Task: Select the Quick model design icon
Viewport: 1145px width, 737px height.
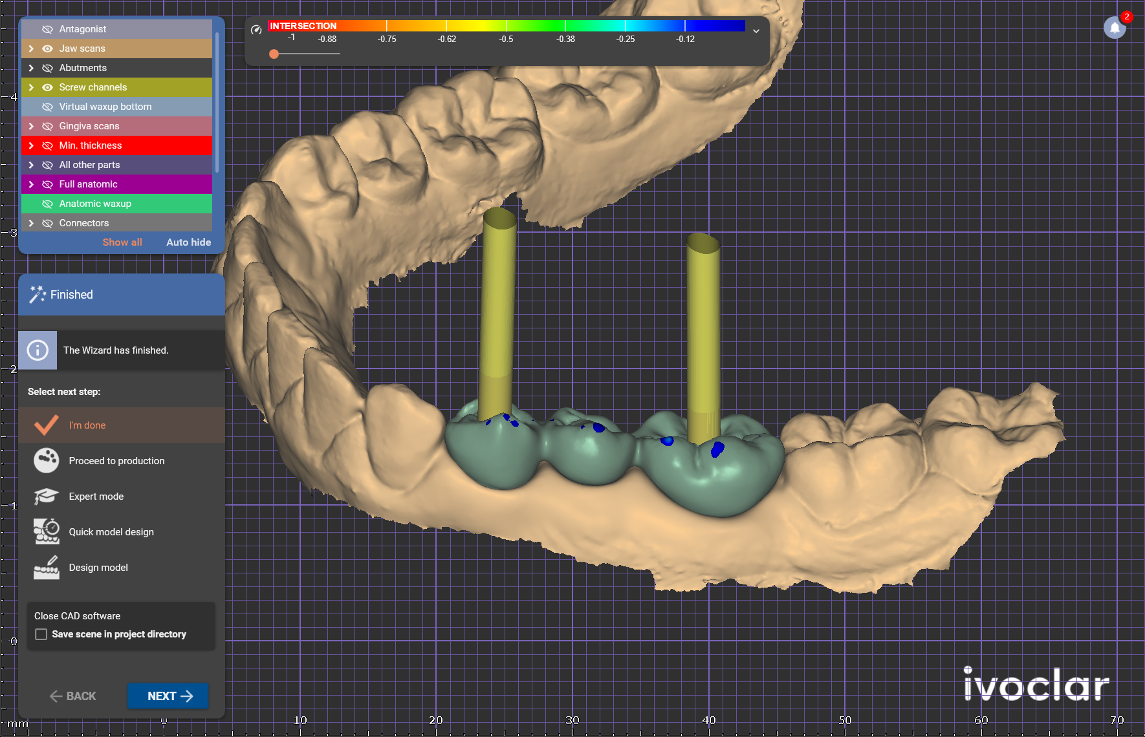Action: click(x=47, y=531)
